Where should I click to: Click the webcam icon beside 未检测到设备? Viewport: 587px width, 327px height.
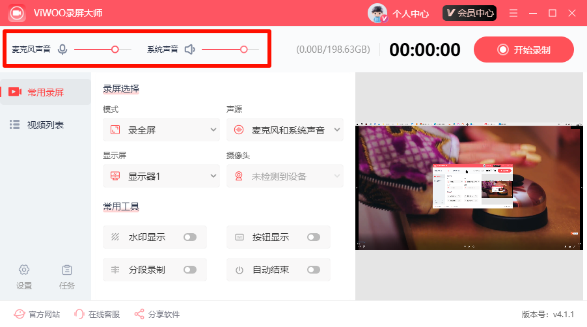[239, 176]
